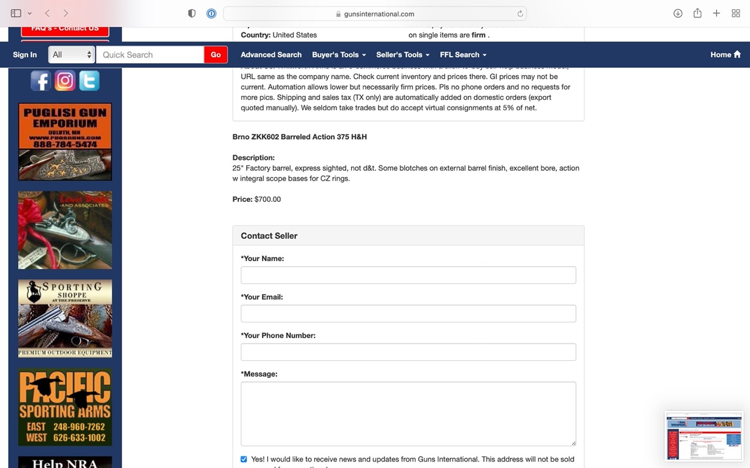
Task: Open the screenshot preview thumbnail
Action: pos(704,436)
